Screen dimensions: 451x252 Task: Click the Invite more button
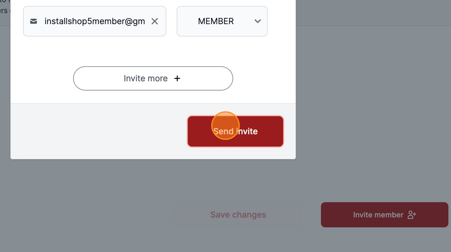[x=153, y=78]
